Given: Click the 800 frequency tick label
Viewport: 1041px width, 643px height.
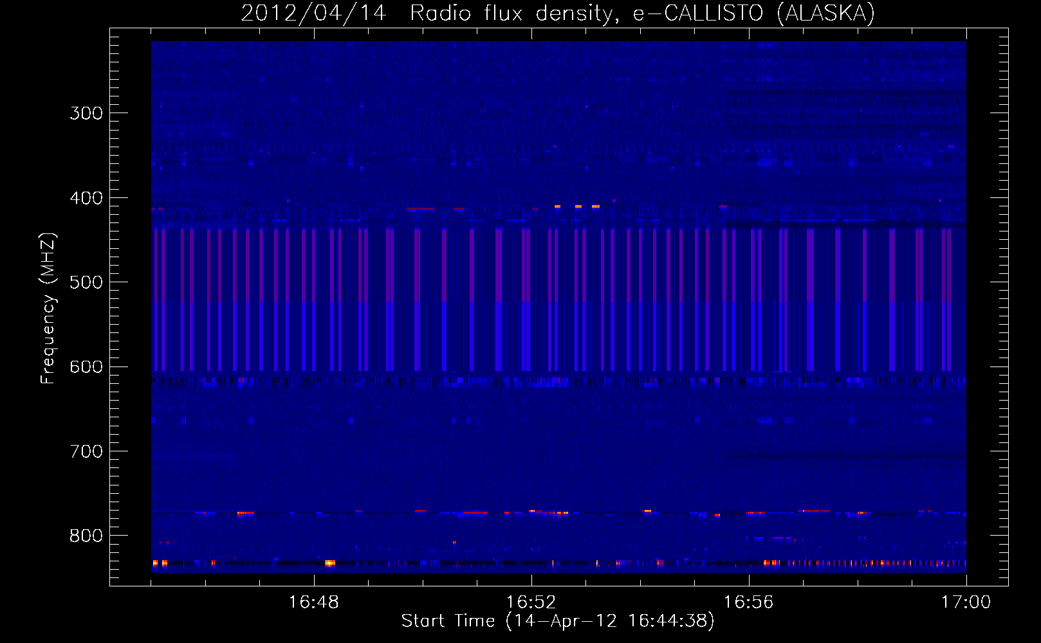Looking at the screenshot, I should [x=86, y=536].
